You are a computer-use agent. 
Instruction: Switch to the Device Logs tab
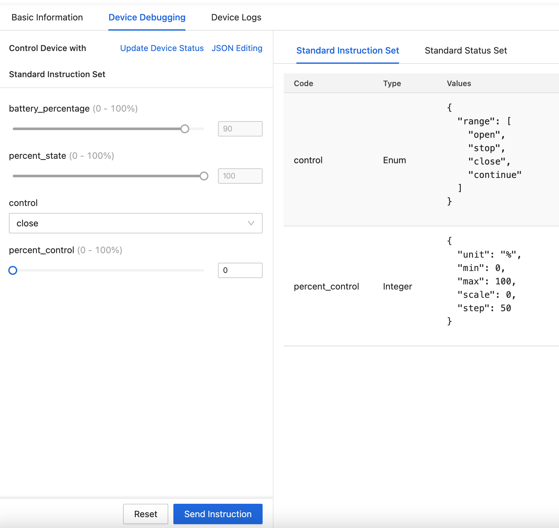pyautogui.click(x=236, y=17)
